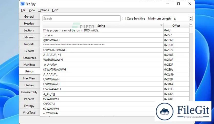
Task: Open the File menu
Action: (x=23, y=10)
